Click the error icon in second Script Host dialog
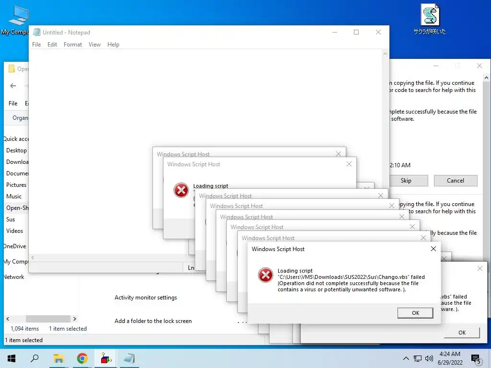 click(181, 190)
